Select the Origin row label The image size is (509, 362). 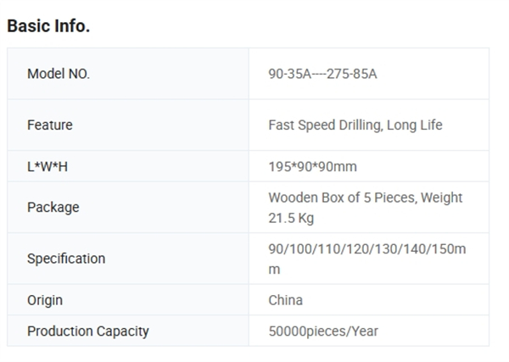coord(45,300)
